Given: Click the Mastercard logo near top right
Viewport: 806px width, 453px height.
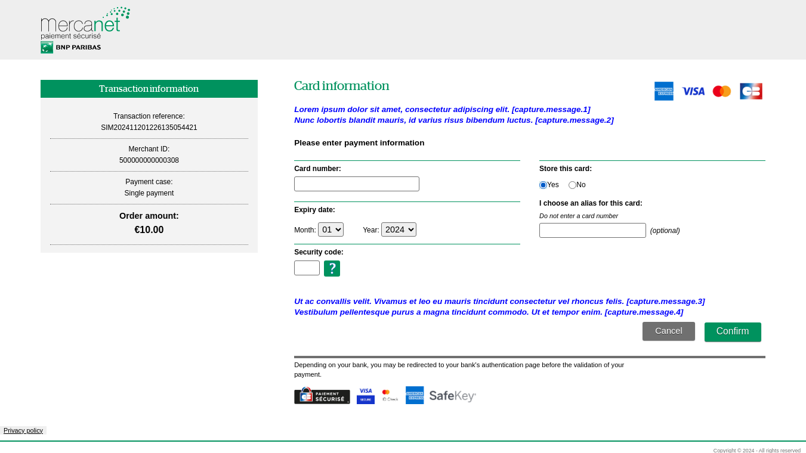Looking at the screenshot, I should [x=721, y=91].
